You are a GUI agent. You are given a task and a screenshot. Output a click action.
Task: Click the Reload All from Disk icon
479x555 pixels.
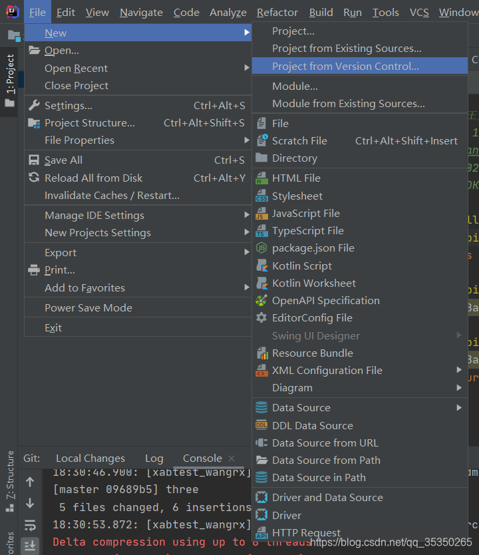[x=34, y=178]
